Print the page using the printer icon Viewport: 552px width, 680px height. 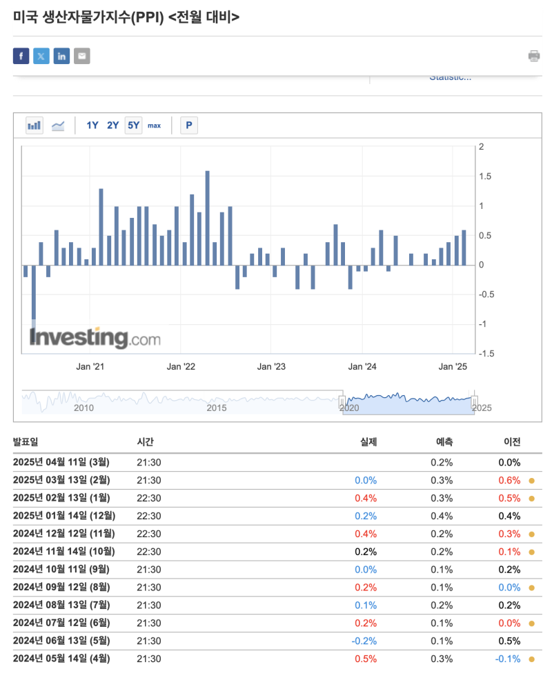pyautogui.click(x=534, y=56)
